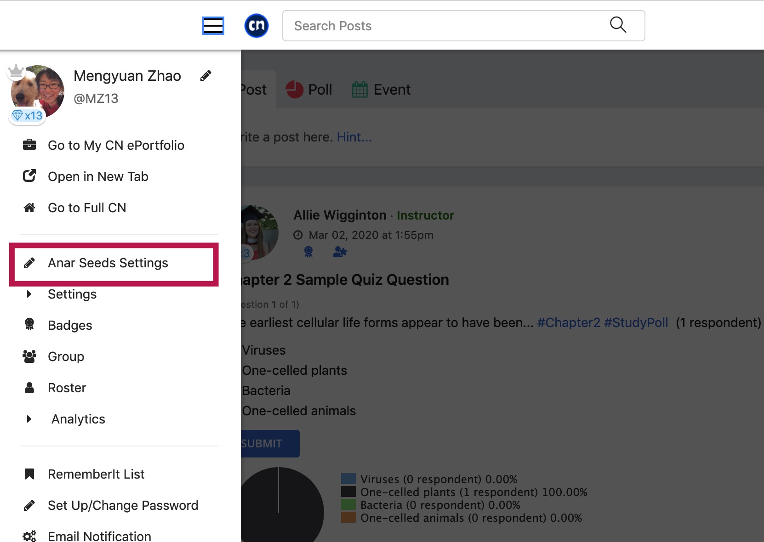Image resolution: width=764 pixels, height=542 pixels.
Task: Open Mengyuan Zhao's profile picture
Action: coord(38,92)
